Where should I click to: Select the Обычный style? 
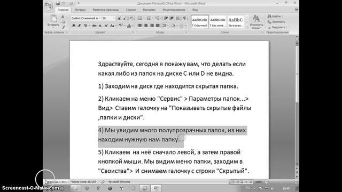pos(199,22)
